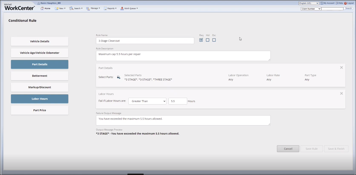Click the Work Queue icon
The height and width of the screenshot is (175, 356).
tap(122, 8)
